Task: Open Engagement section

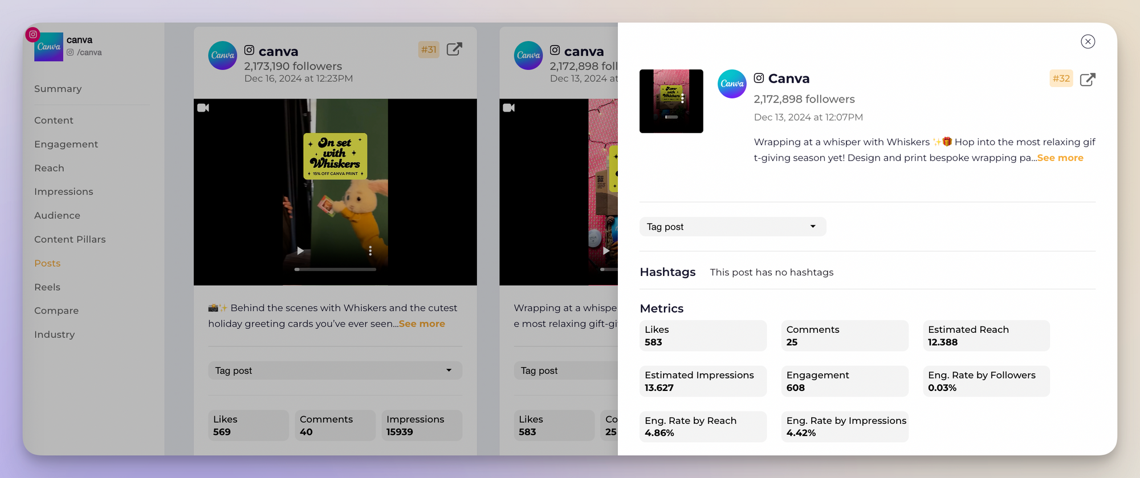Action: click(x=66, y=145)
